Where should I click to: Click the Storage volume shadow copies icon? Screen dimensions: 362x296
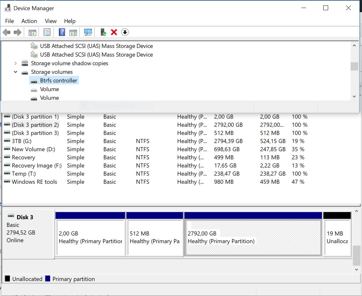[25, 63]
